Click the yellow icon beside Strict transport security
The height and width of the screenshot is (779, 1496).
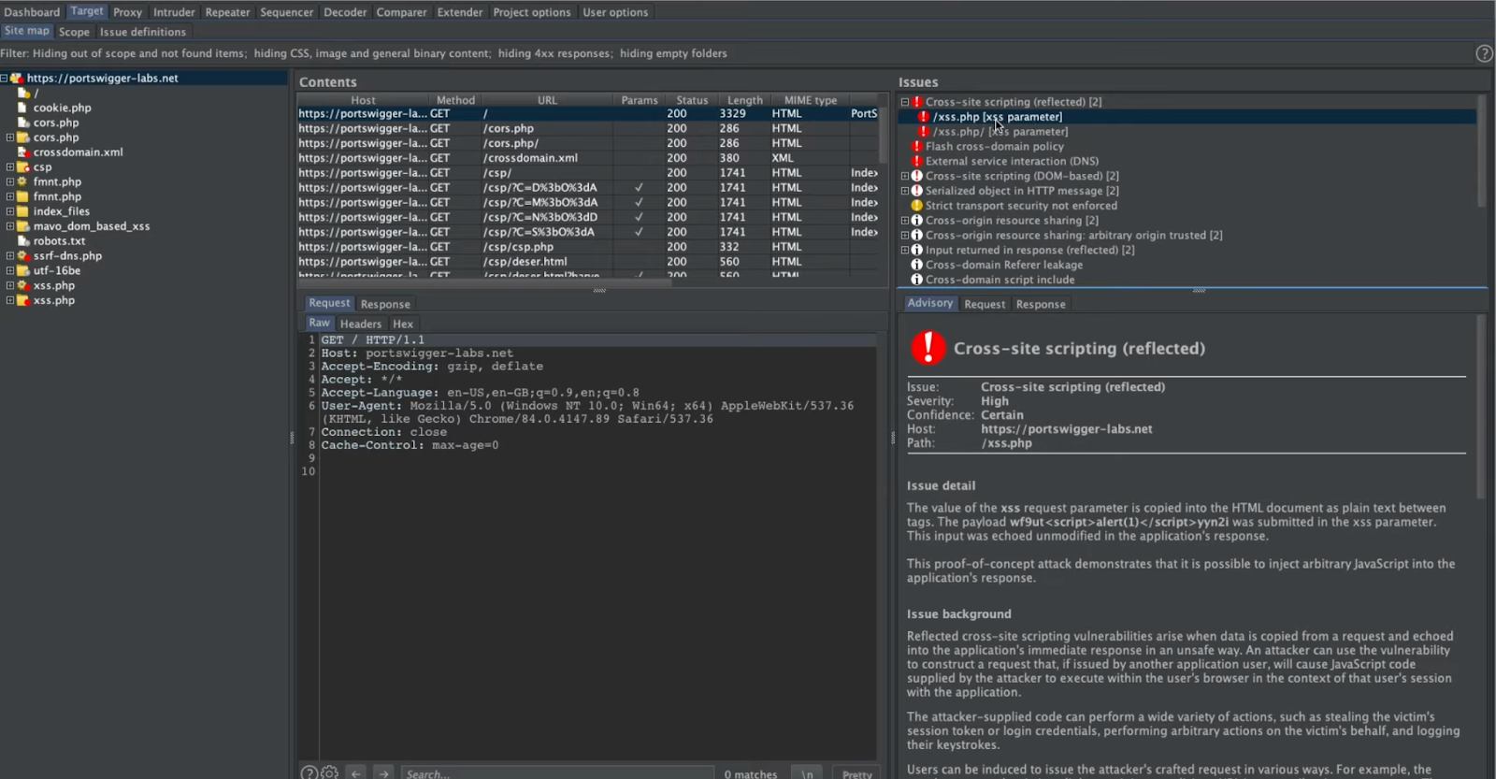917,206
